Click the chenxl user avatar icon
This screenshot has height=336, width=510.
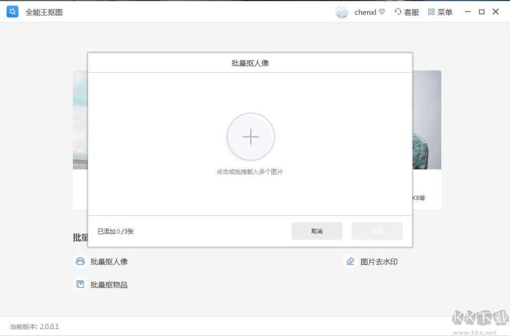[342, 11]
